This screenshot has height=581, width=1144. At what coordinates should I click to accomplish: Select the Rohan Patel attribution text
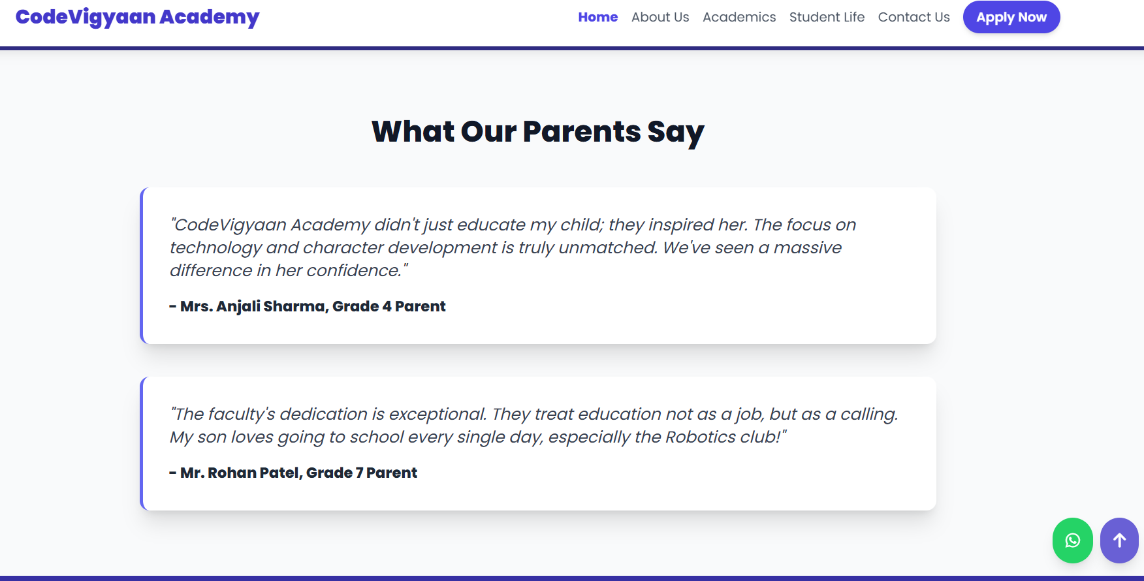[293, 472]
